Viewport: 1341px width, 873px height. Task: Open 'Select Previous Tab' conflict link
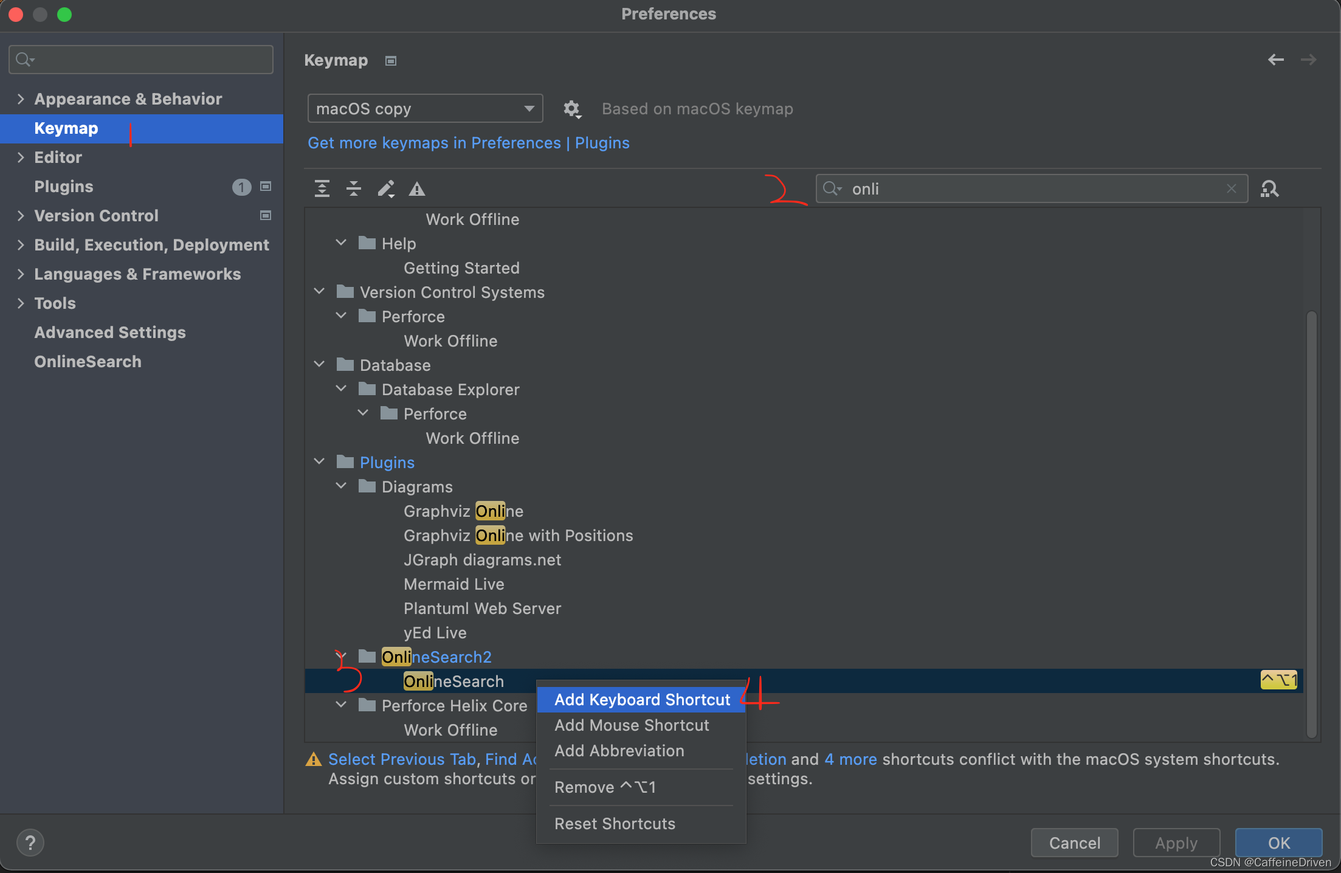(402, 759)
